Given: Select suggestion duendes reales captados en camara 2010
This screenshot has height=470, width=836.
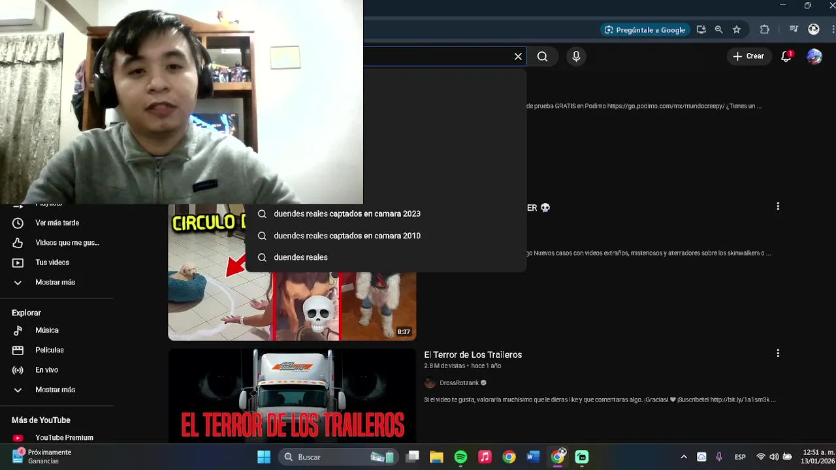Looking at the screenshot, I should (x=385, y=236).
